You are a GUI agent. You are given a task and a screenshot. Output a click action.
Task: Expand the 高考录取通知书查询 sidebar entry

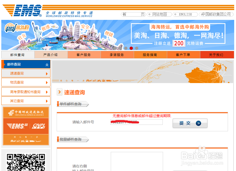tap(26, 92)
